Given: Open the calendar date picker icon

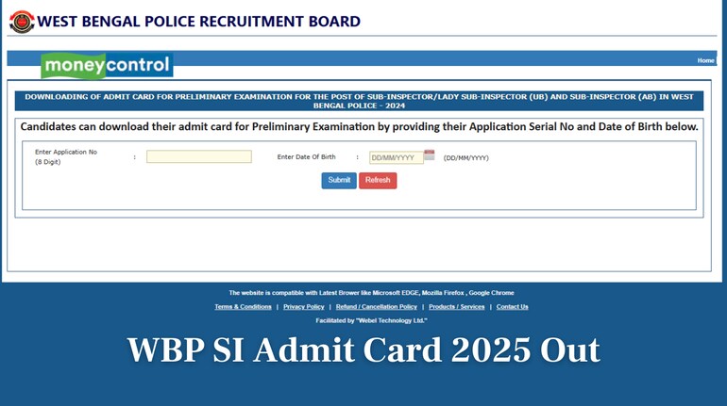Looking at the screenshot, I should tap(430, 155).
